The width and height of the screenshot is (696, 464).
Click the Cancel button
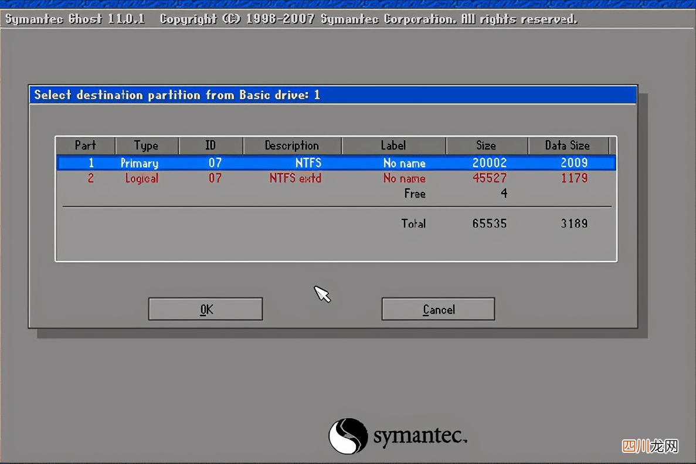point(438,309)
